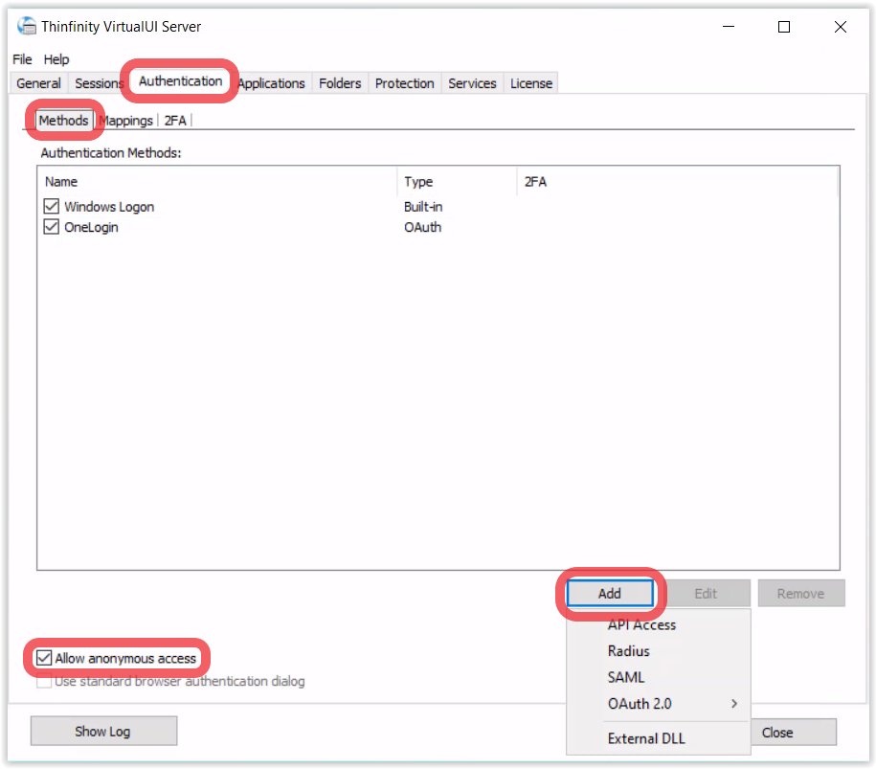Viewport: 876px width, 769px height.
Task: Choose API Access from the Add menu
Action: click(658, 624)
